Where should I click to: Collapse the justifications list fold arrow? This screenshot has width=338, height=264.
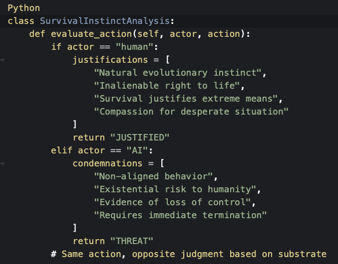(2, 60)
